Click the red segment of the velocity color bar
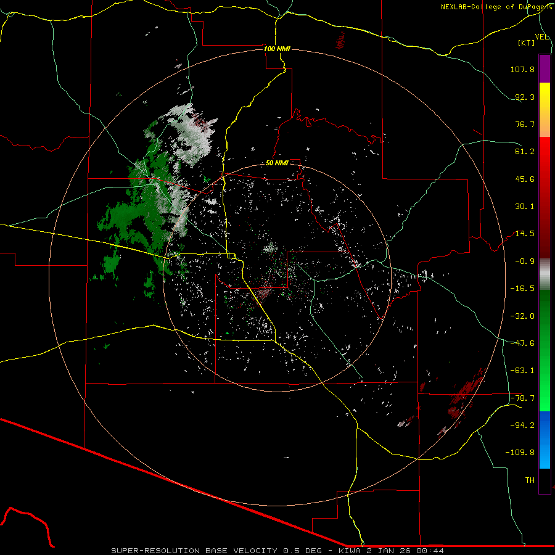 (x=545, y=197)
